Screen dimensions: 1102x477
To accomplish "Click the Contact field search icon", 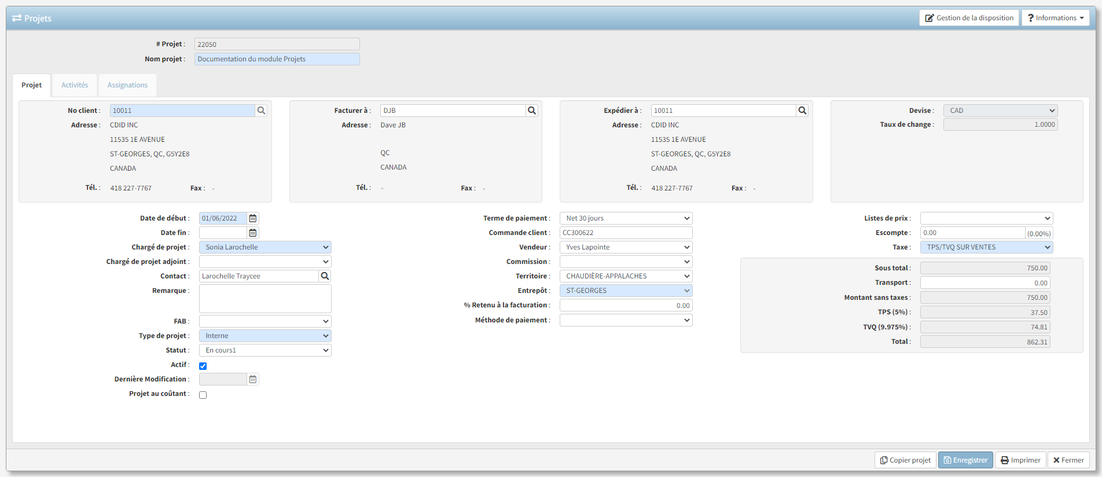I will (x=325, y=276).
